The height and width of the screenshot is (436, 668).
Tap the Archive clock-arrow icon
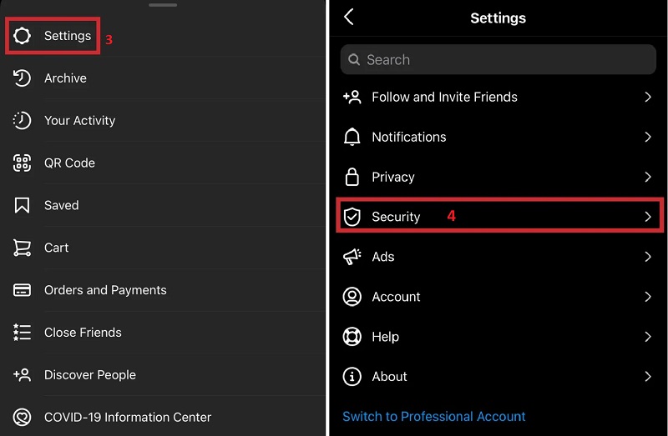pos(22,78)
